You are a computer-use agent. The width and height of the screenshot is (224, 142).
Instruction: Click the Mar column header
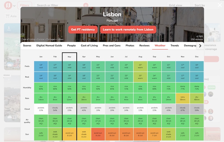point(69,57)
